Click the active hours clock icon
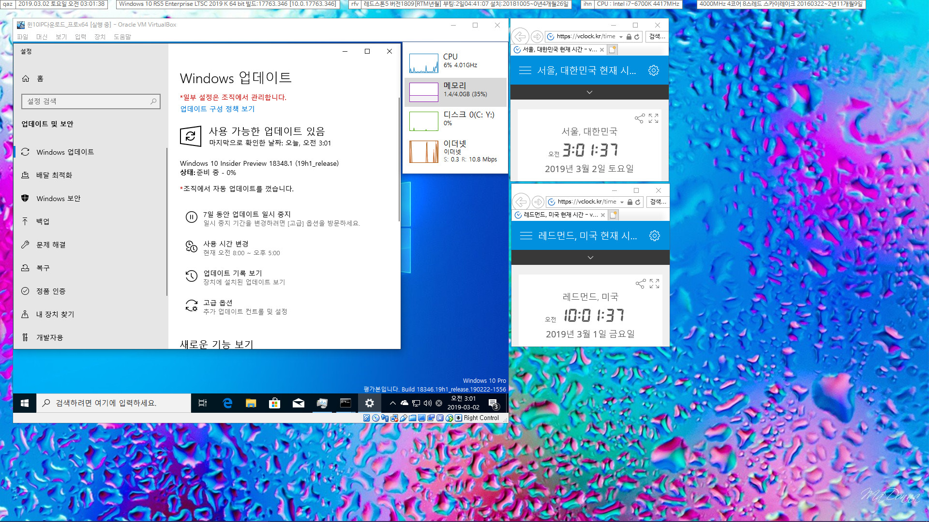Image resolution: width=929 pixels, height=522 pixels. 192,247
